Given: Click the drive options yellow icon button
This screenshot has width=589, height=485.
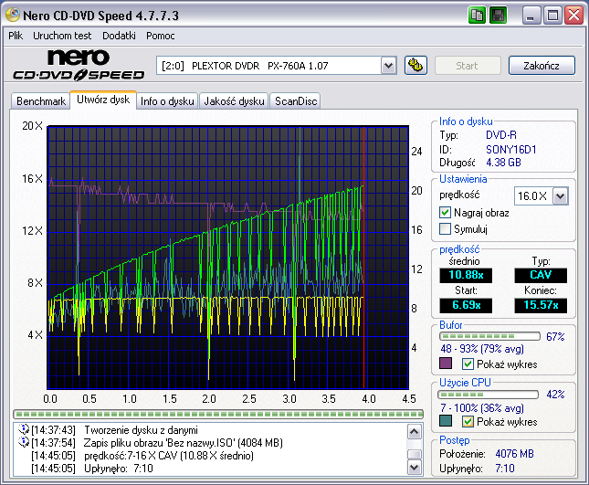Looking at the screenshot, I should (415, 66).
